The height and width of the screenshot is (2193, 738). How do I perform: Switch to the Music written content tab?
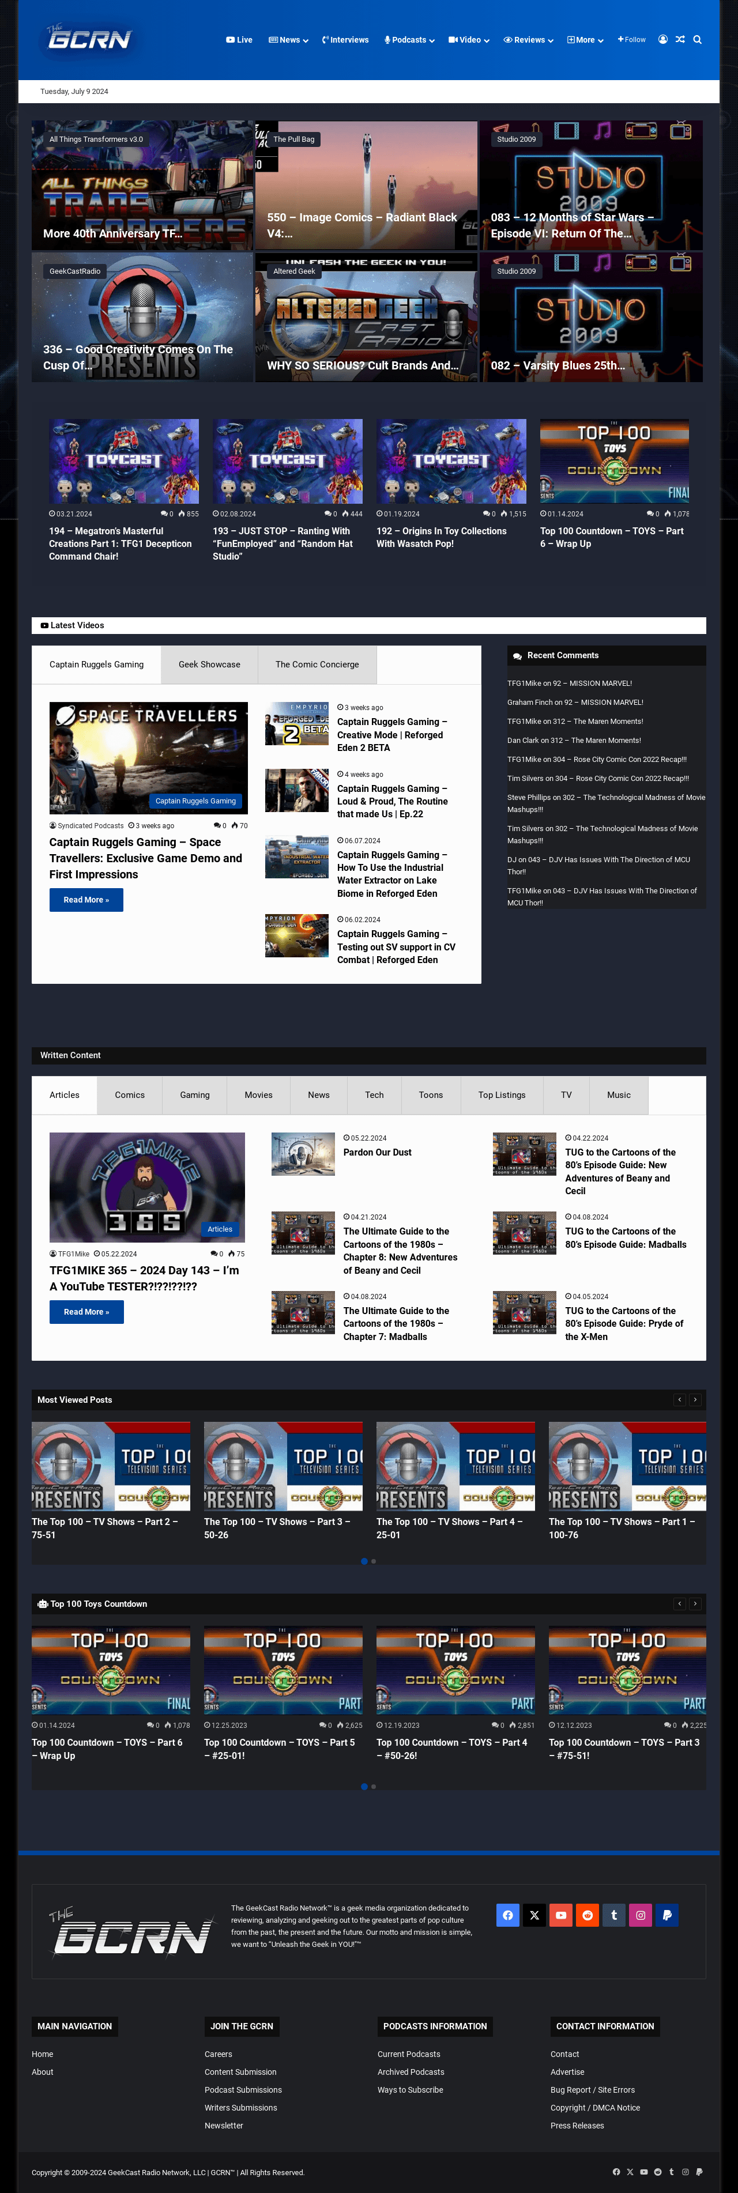click(x=619, y=1095)
